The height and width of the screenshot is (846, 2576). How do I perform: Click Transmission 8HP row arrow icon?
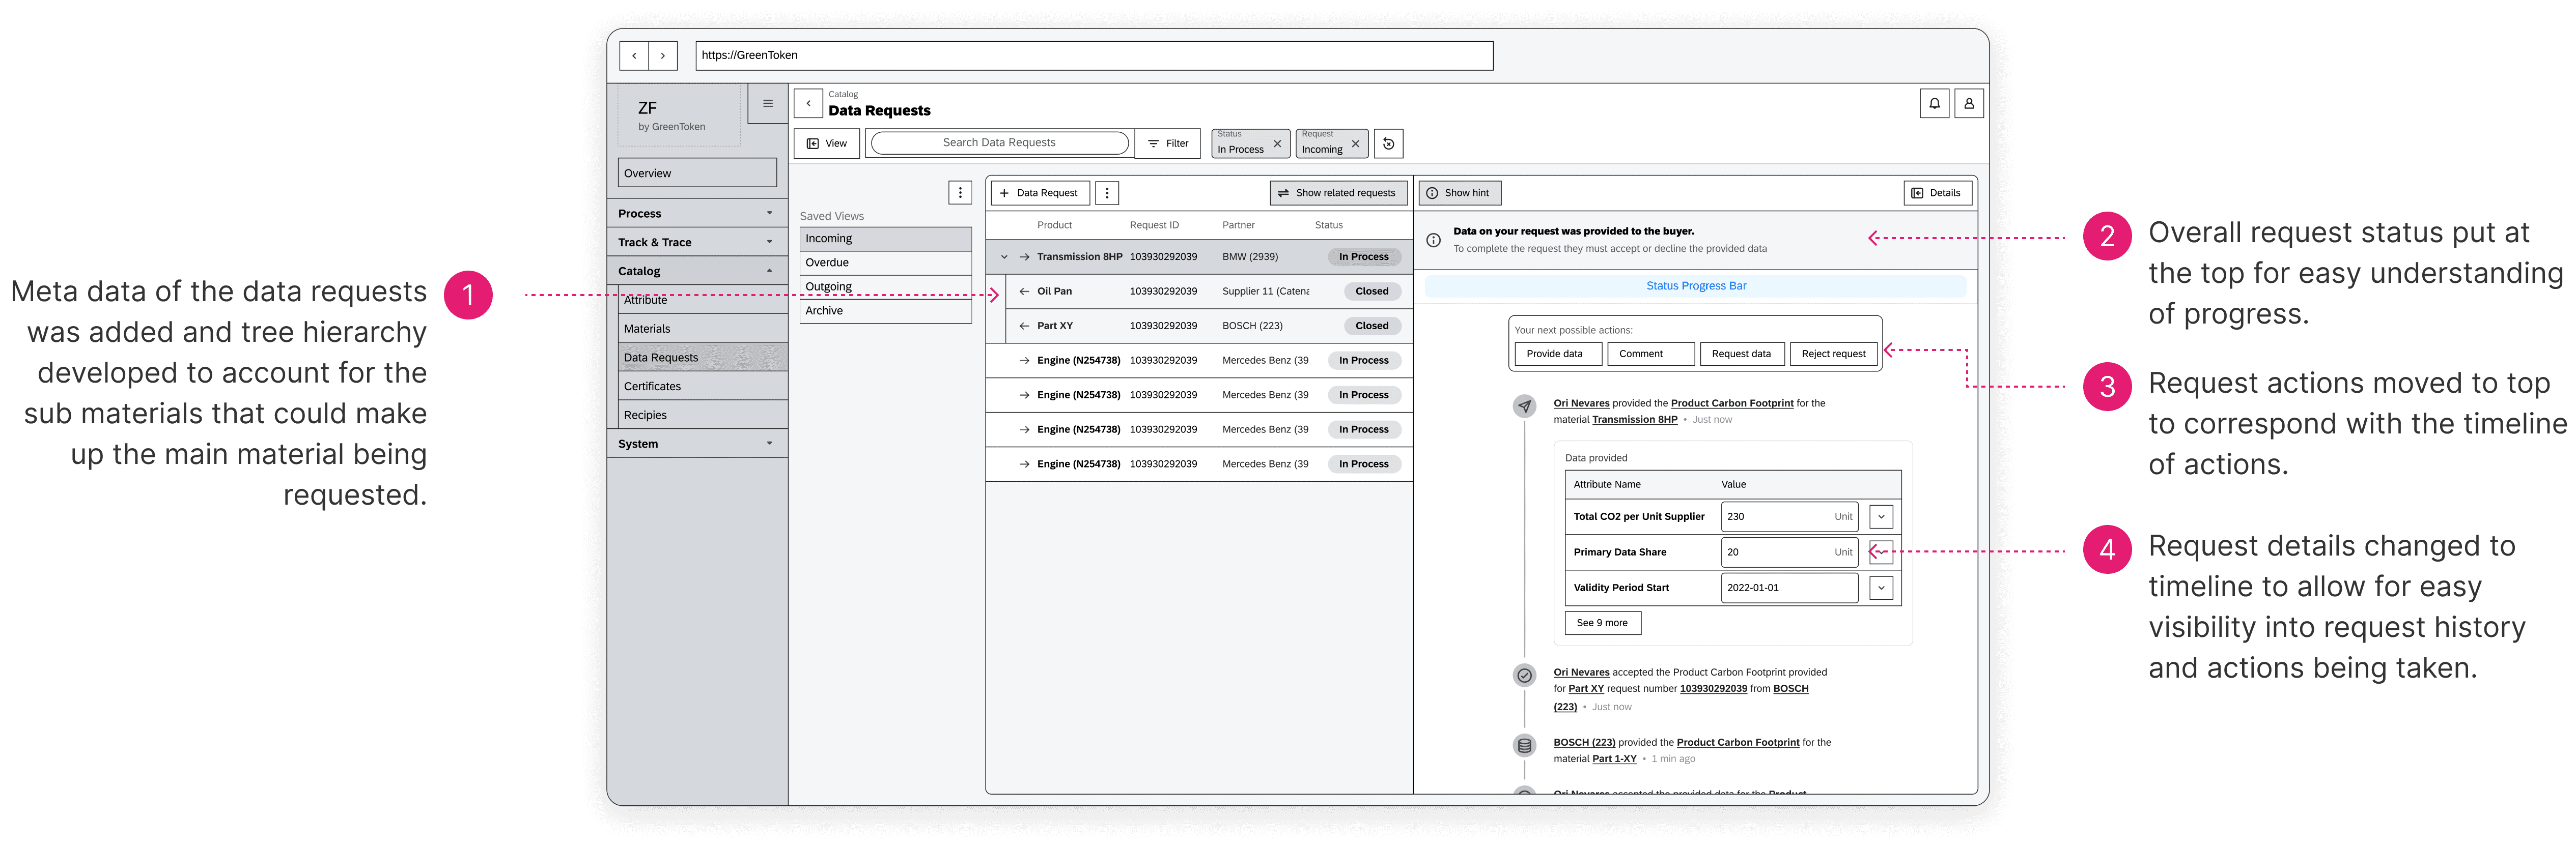pyautogui.click(x=1024, y=257)
